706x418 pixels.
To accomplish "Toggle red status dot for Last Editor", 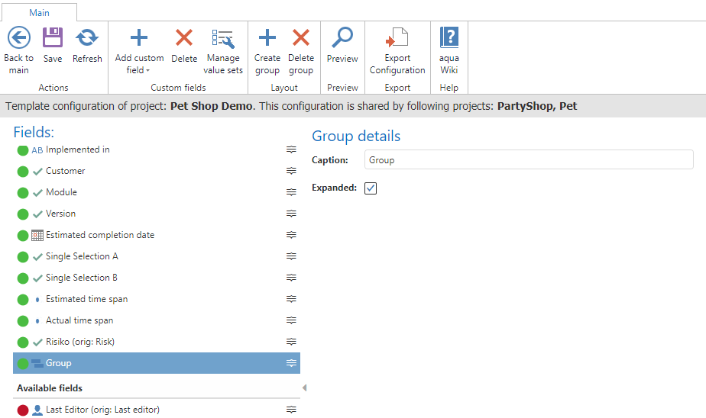I will click(x=23, y=410).
